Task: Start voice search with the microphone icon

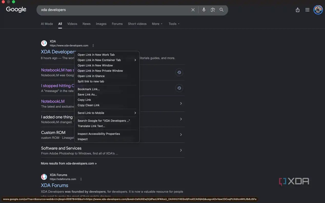Action: click(204, 10)
